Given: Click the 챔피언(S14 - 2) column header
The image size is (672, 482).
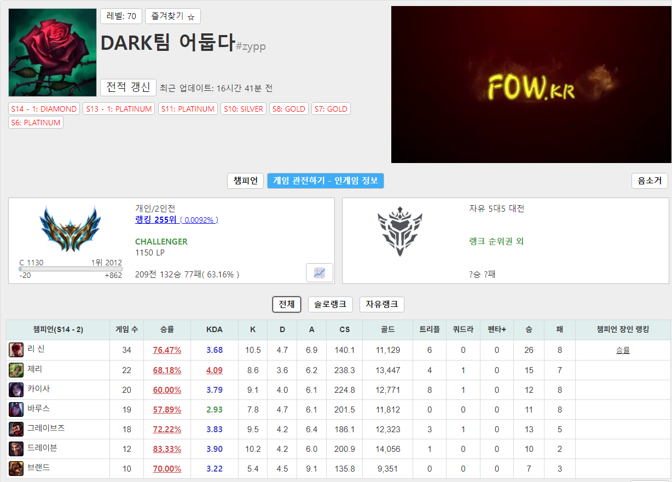Looking at the screenshot, I should point(58,330).
